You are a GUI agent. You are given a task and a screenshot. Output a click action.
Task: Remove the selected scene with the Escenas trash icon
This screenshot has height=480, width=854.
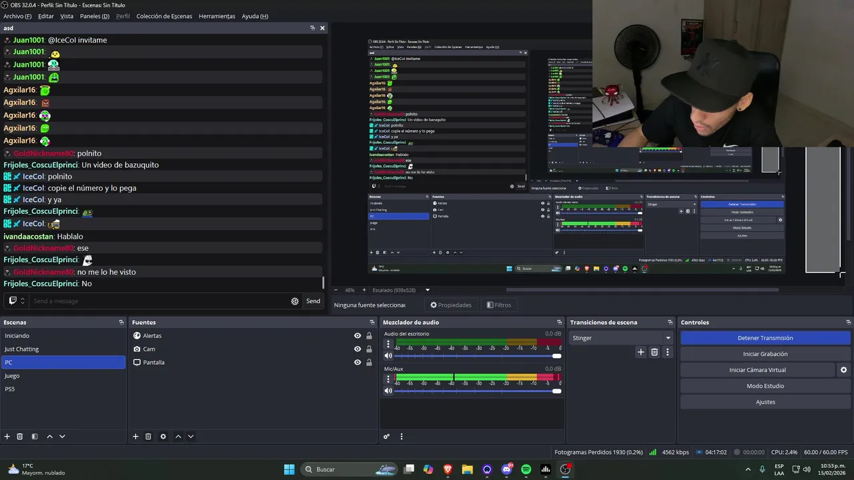tap(20, 437)
